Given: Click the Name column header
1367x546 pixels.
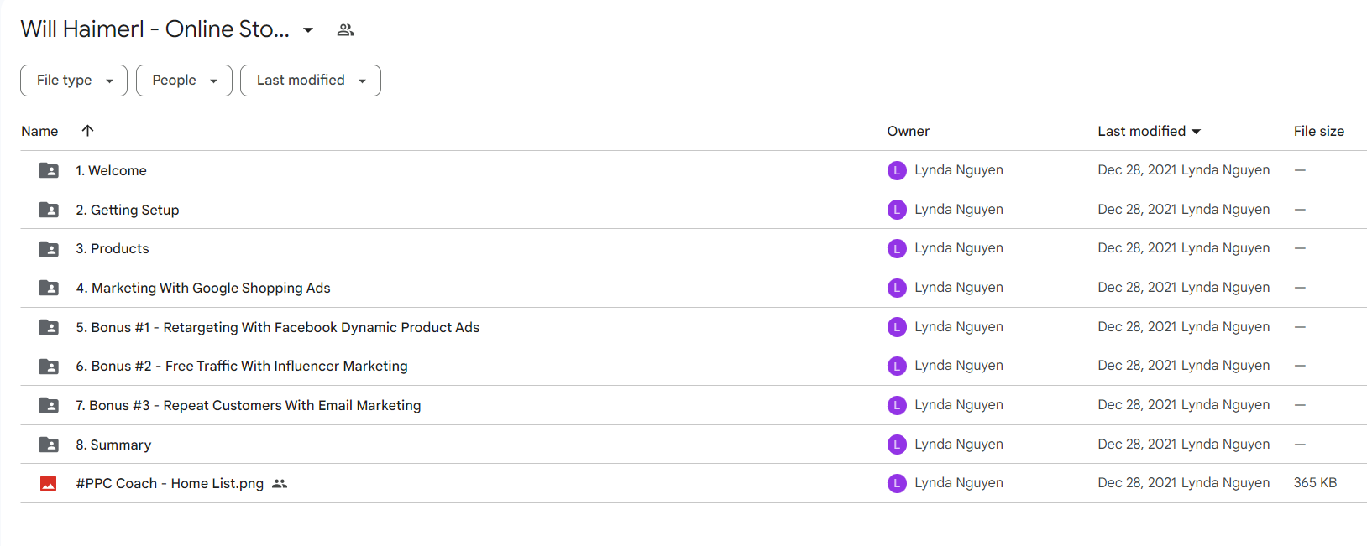Looking at the screenshot, I should click(x=39, y=131).
